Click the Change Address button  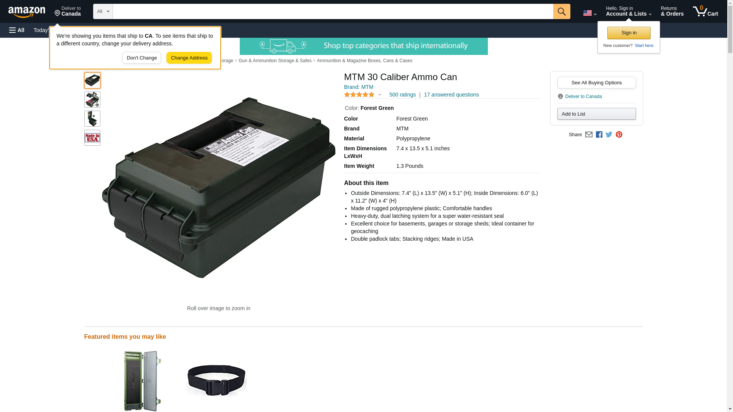coord(189,58)
